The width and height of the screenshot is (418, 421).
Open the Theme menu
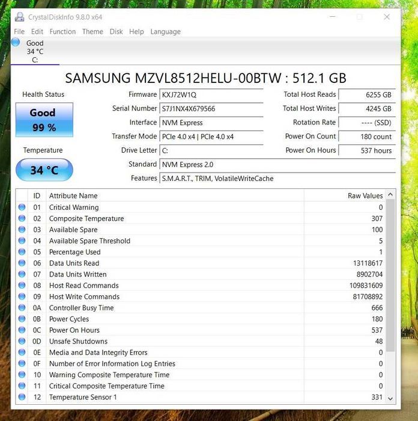coord(92,32)
